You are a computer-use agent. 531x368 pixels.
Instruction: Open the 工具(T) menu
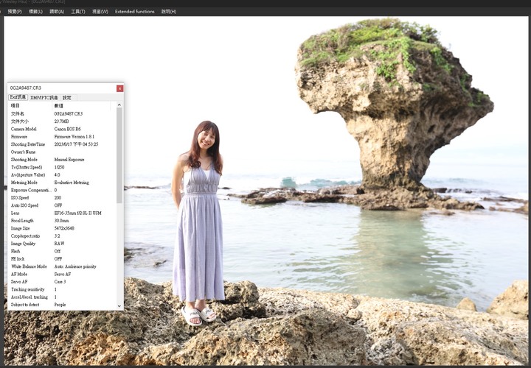78,12
